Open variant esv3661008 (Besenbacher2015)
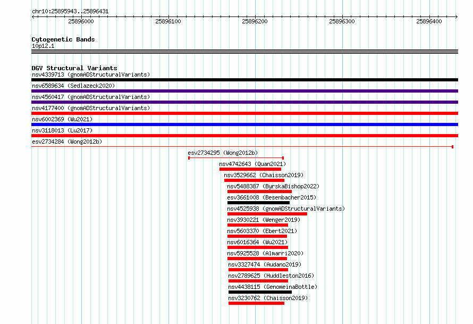The image size is (473, 324). (272, 197)
